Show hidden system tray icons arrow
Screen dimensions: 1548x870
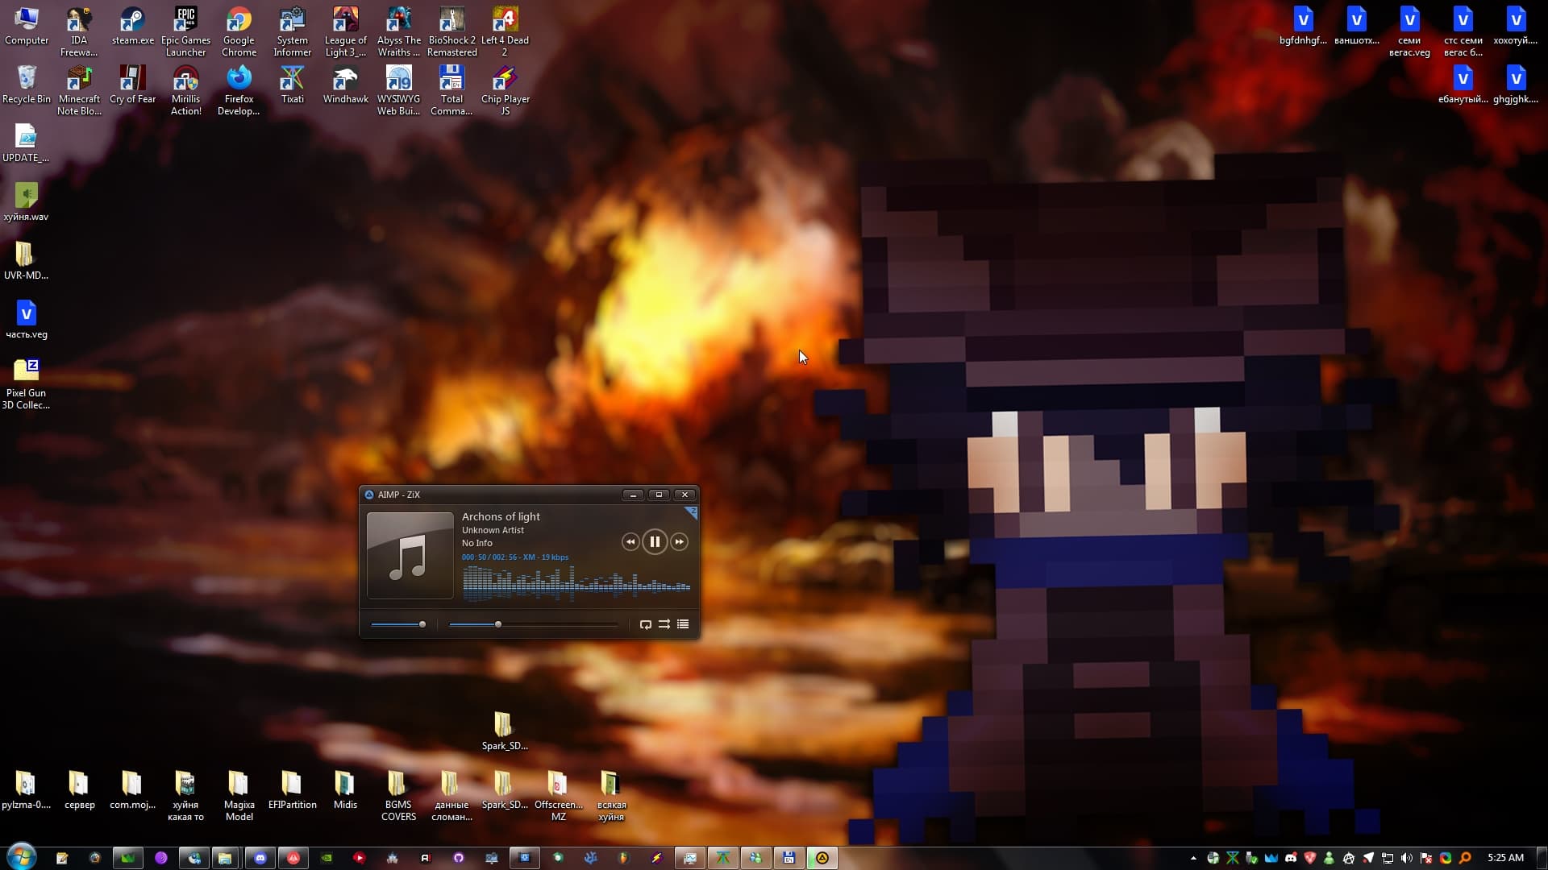click(1193, 858)
